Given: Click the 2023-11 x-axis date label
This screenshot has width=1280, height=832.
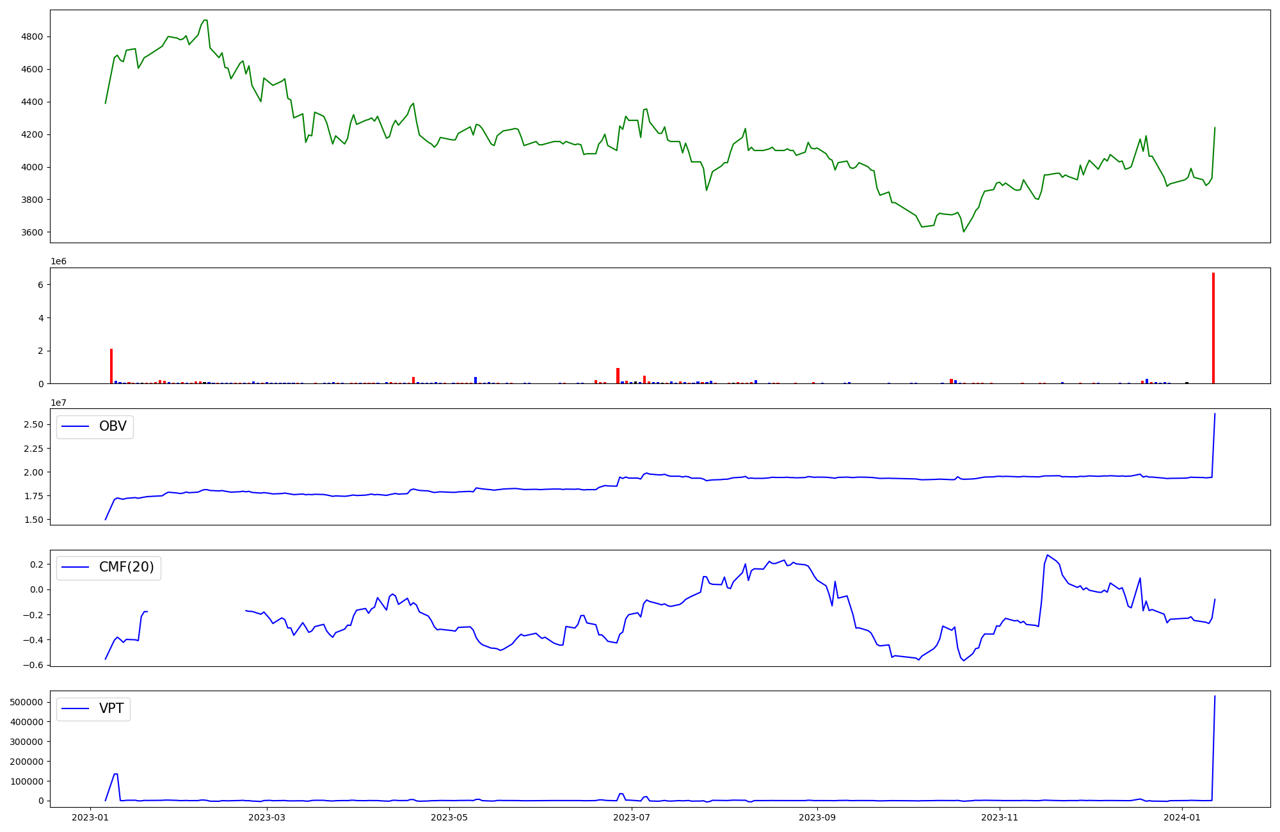Looking at the screenshot, I should click(1000, 817).
